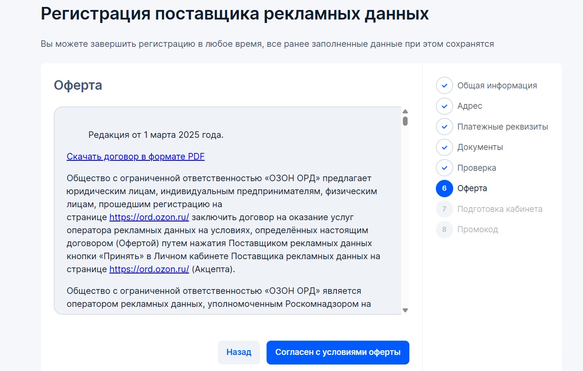The image size is (583, 371).
Task: Click the grey step 7 circle
Action: tap(444, 209)
